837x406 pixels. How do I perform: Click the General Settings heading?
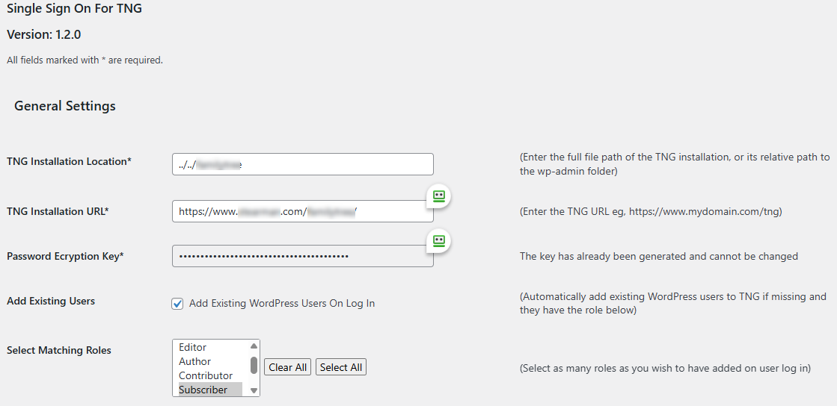(x=65, y=106)
